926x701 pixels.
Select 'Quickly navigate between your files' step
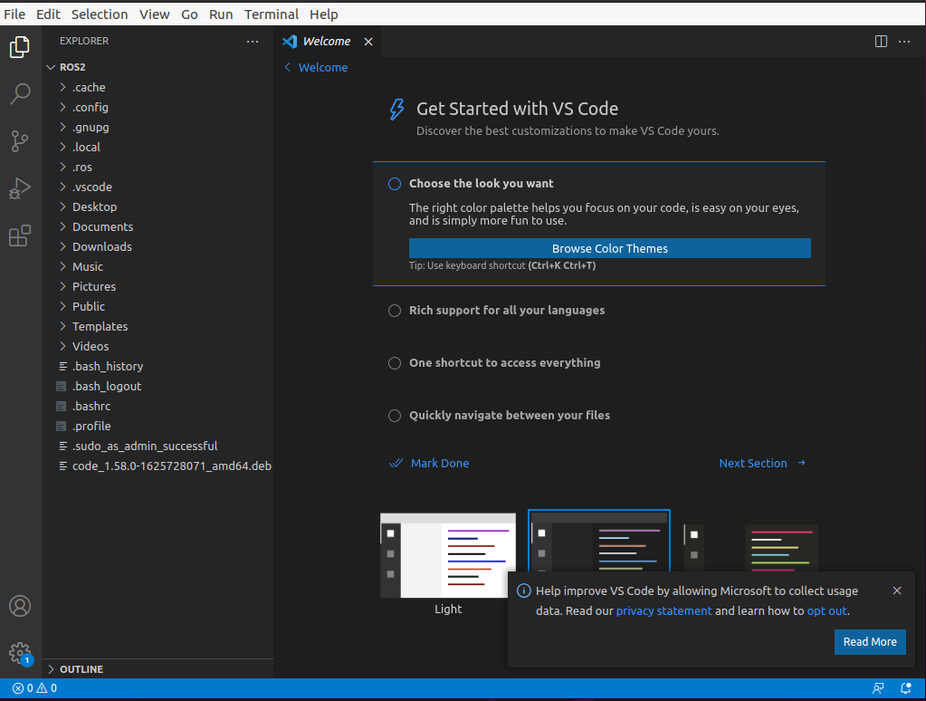click(x=509, y=416)
